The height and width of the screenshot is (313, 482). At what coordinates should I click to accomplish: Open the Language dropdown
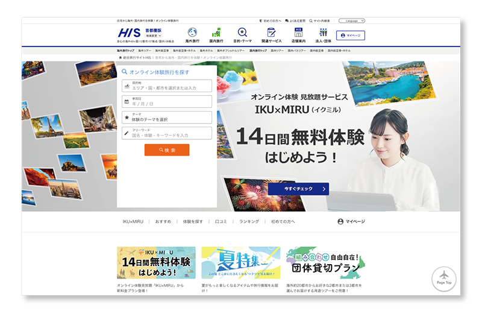tap(352, 21)
